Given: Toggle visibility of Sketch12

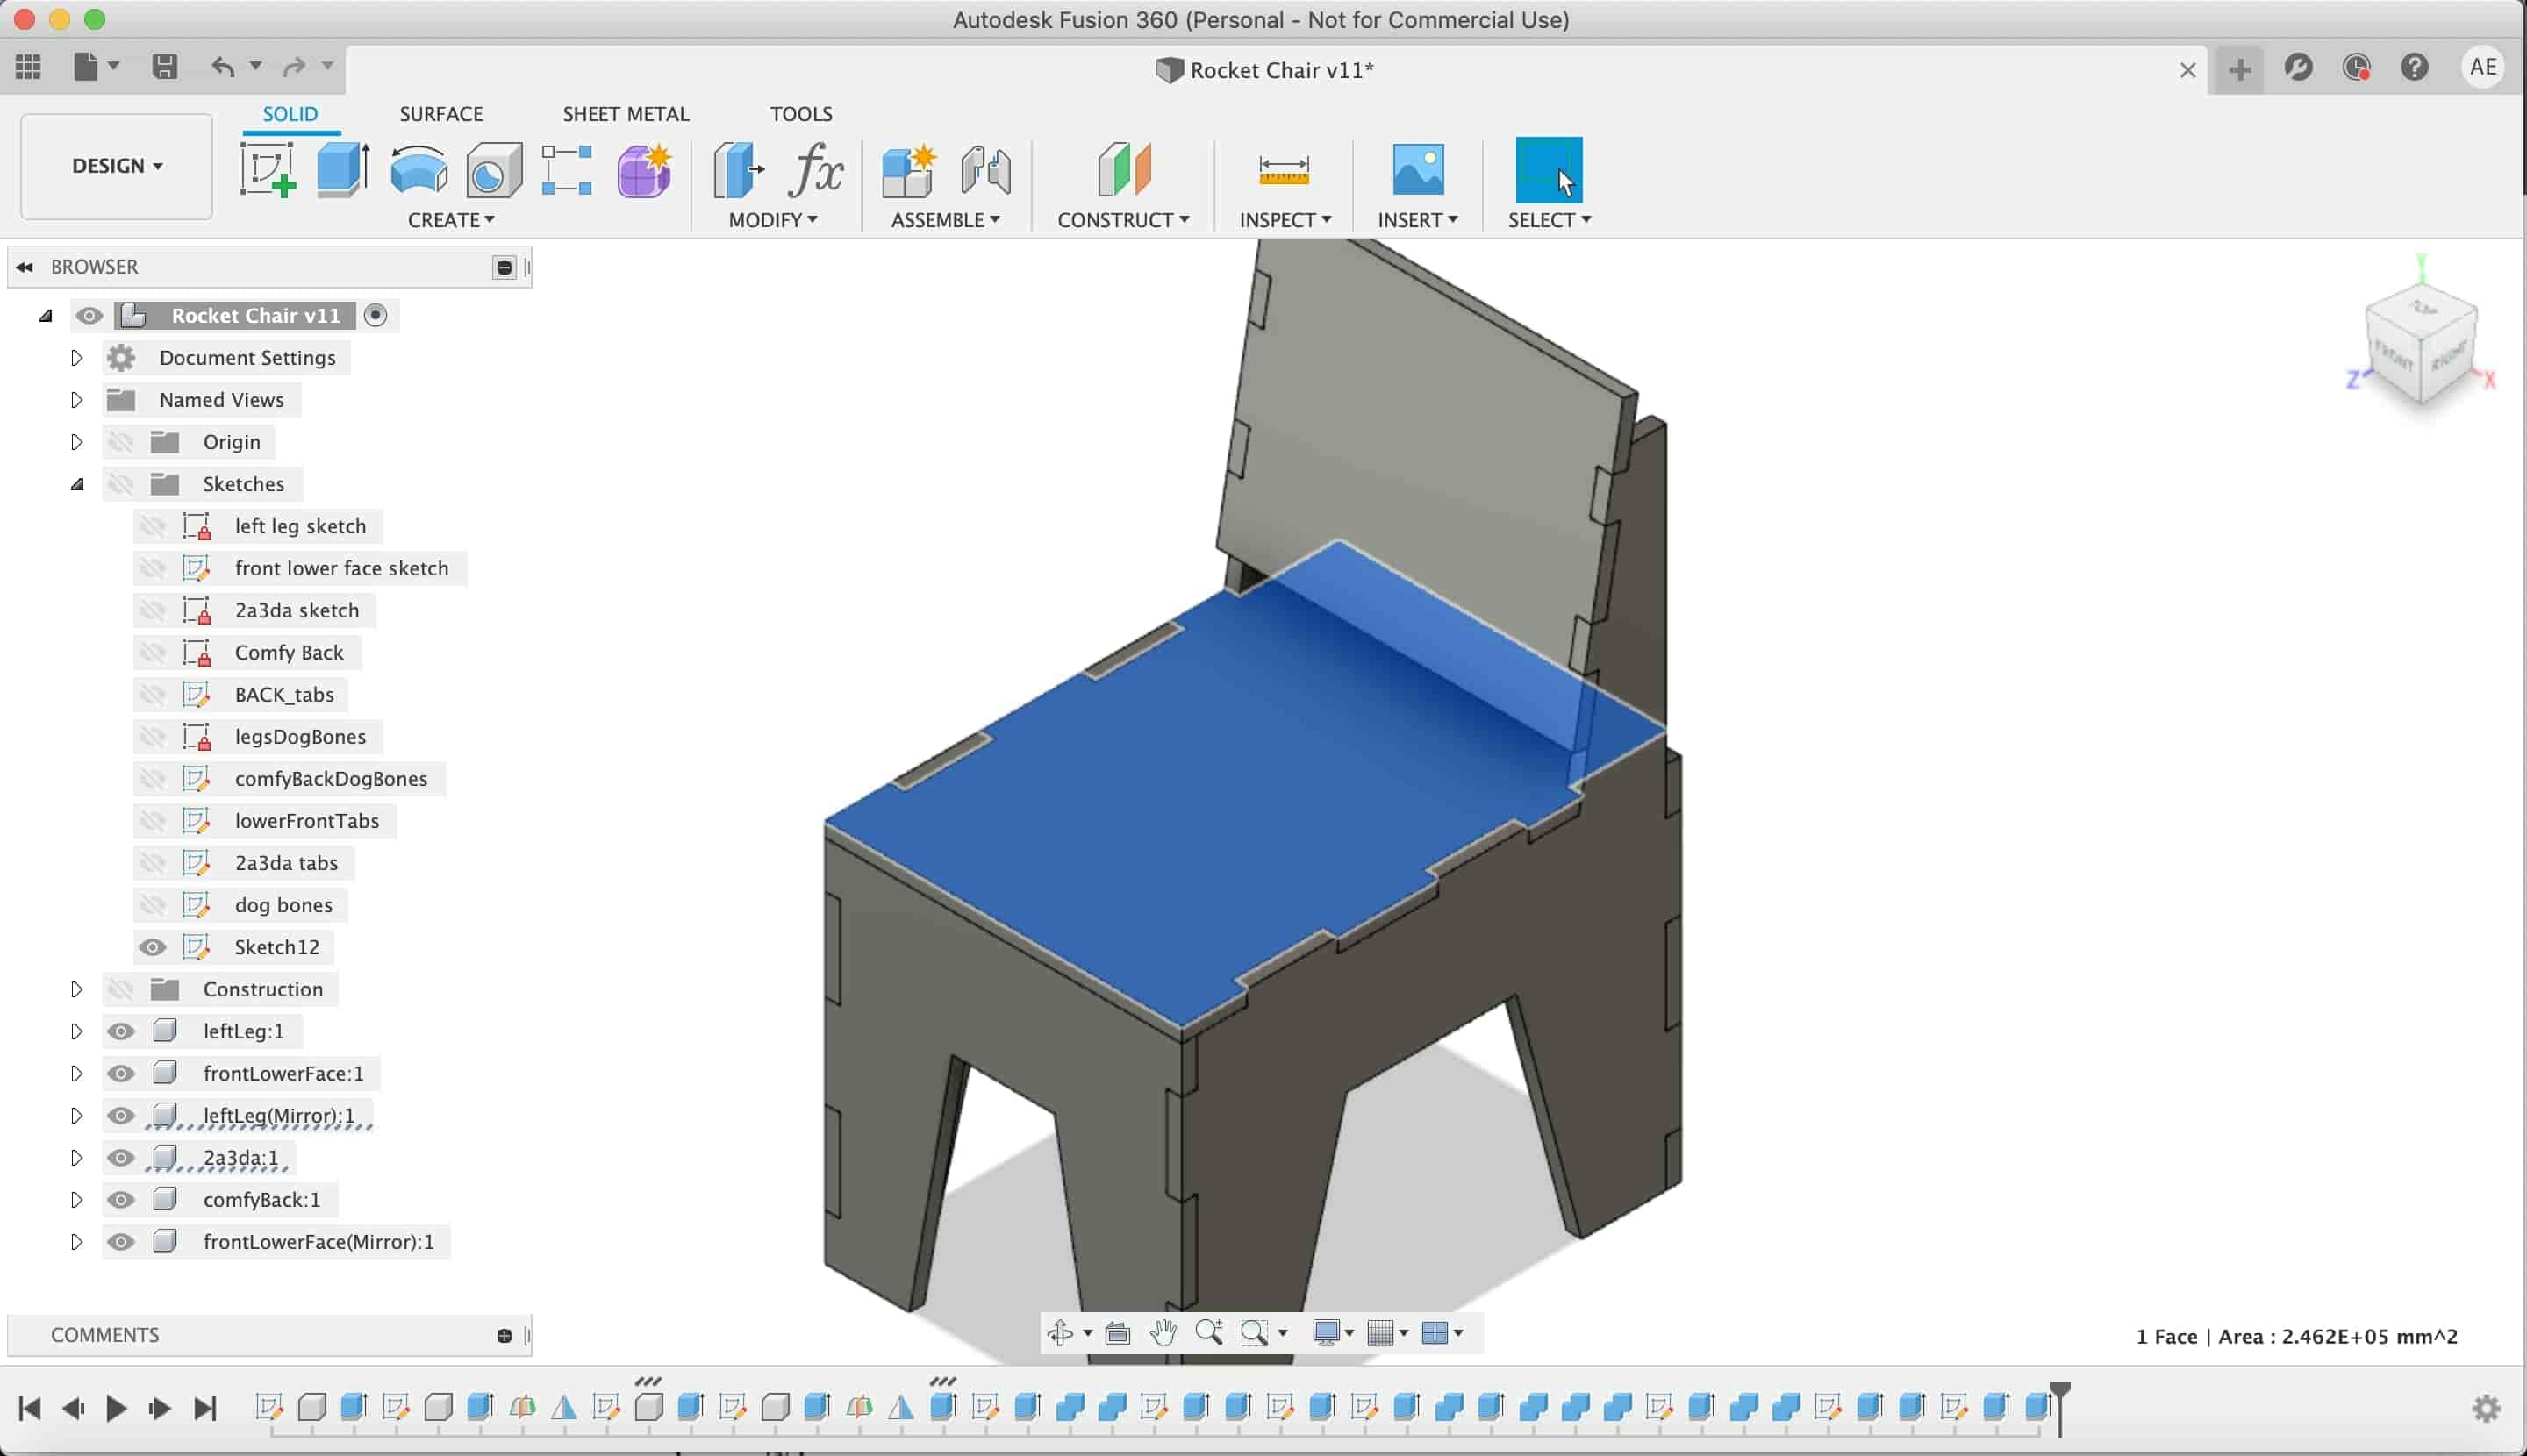Looking at the screenshot, I should tap(152, 947).
